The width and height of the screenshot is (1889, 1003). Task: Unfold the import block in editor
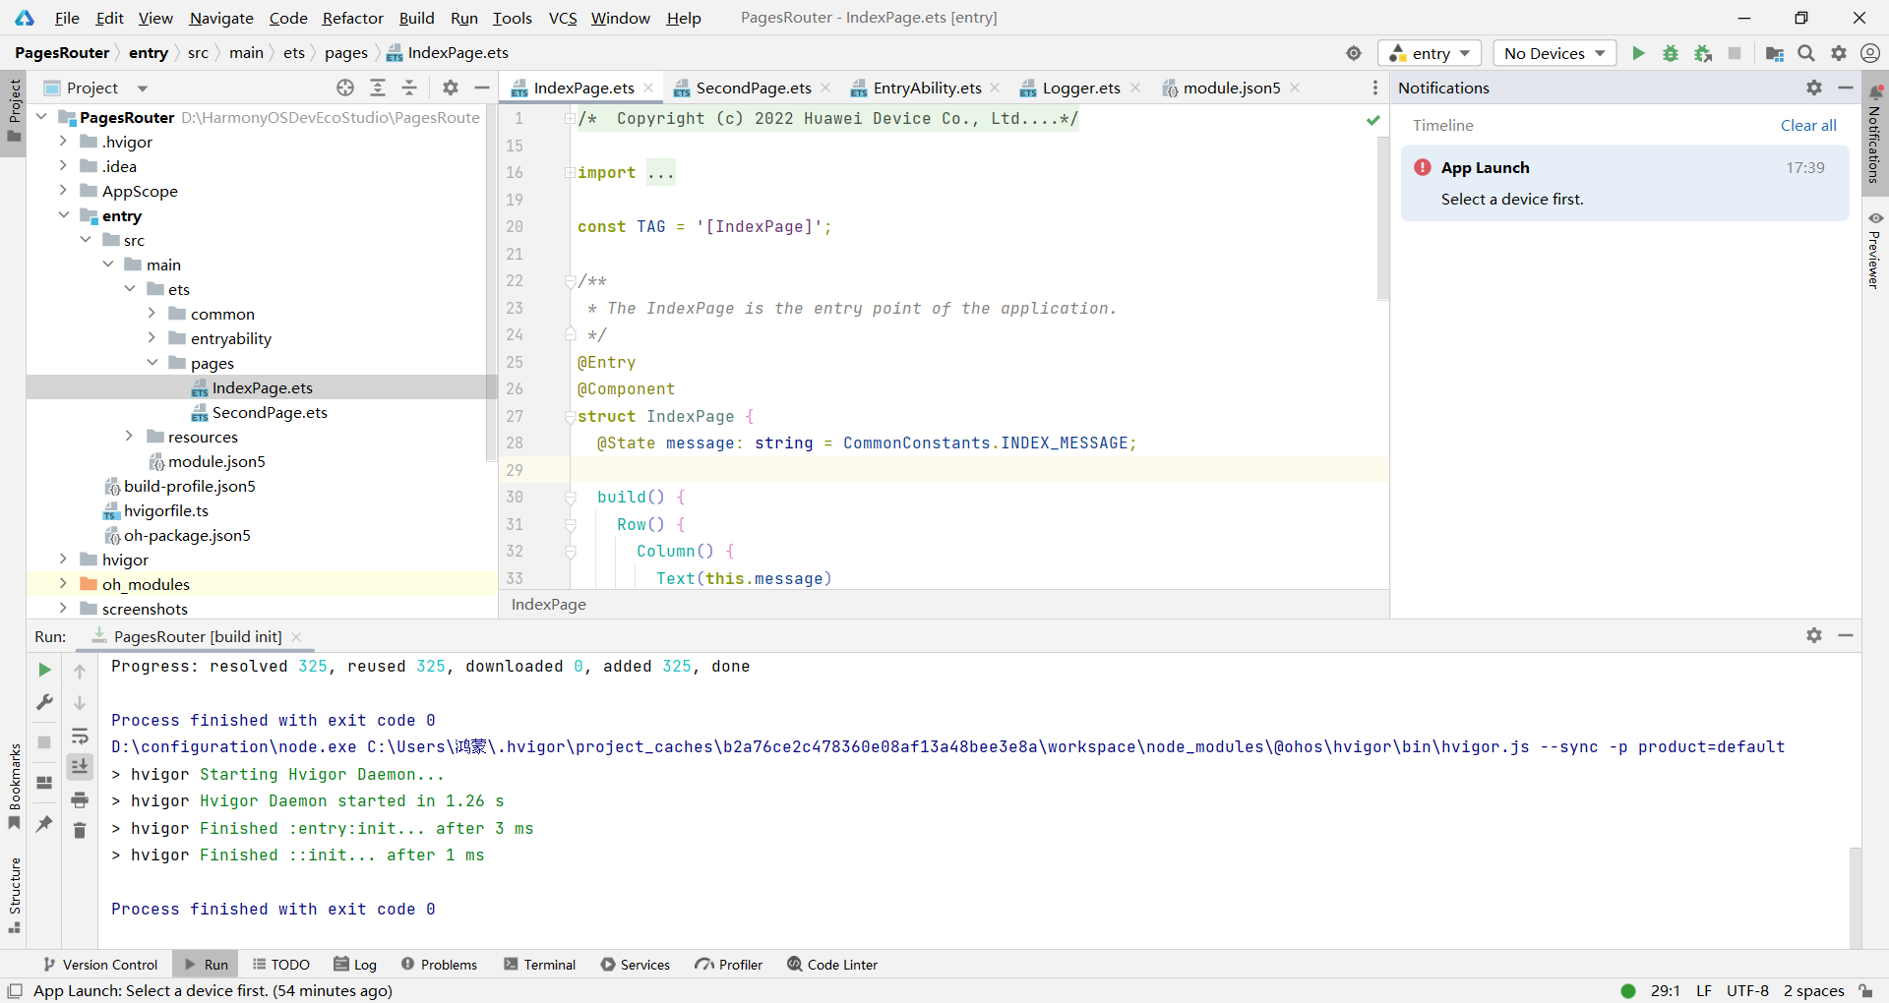[570, 172]
